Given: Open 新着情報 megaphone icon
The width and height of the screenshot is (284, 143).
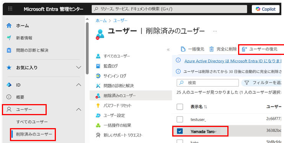Looking at the screenshot, I should pos(9,38).
